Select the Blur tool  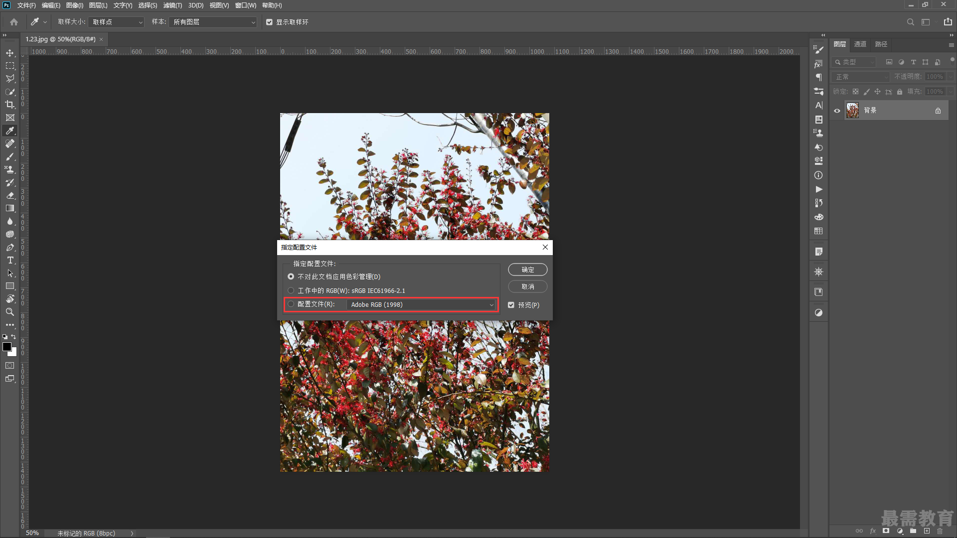point(10,221)
